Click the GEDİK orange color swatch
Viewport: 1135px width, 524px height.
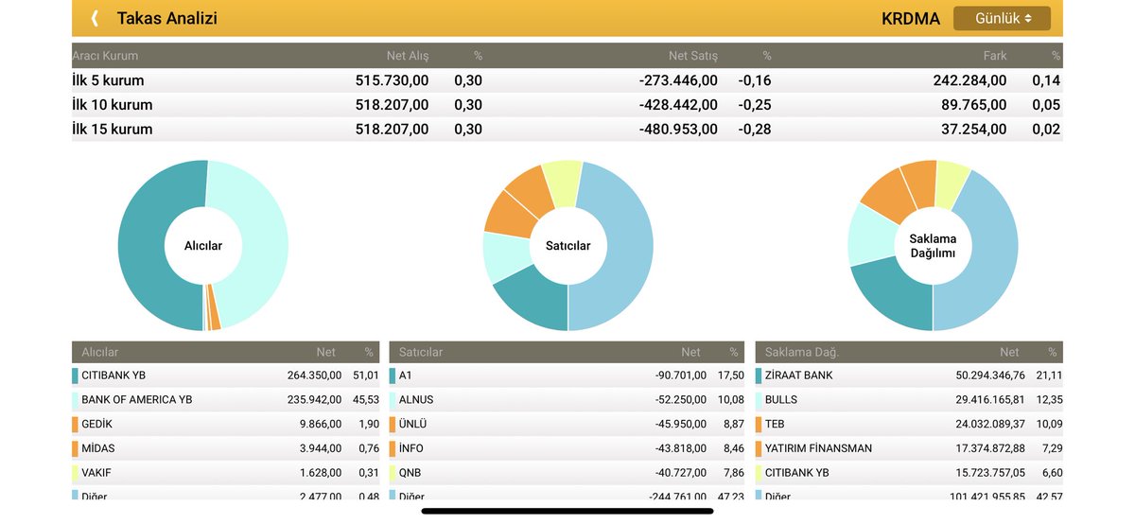pyautogui.click(x=75, y=424)
